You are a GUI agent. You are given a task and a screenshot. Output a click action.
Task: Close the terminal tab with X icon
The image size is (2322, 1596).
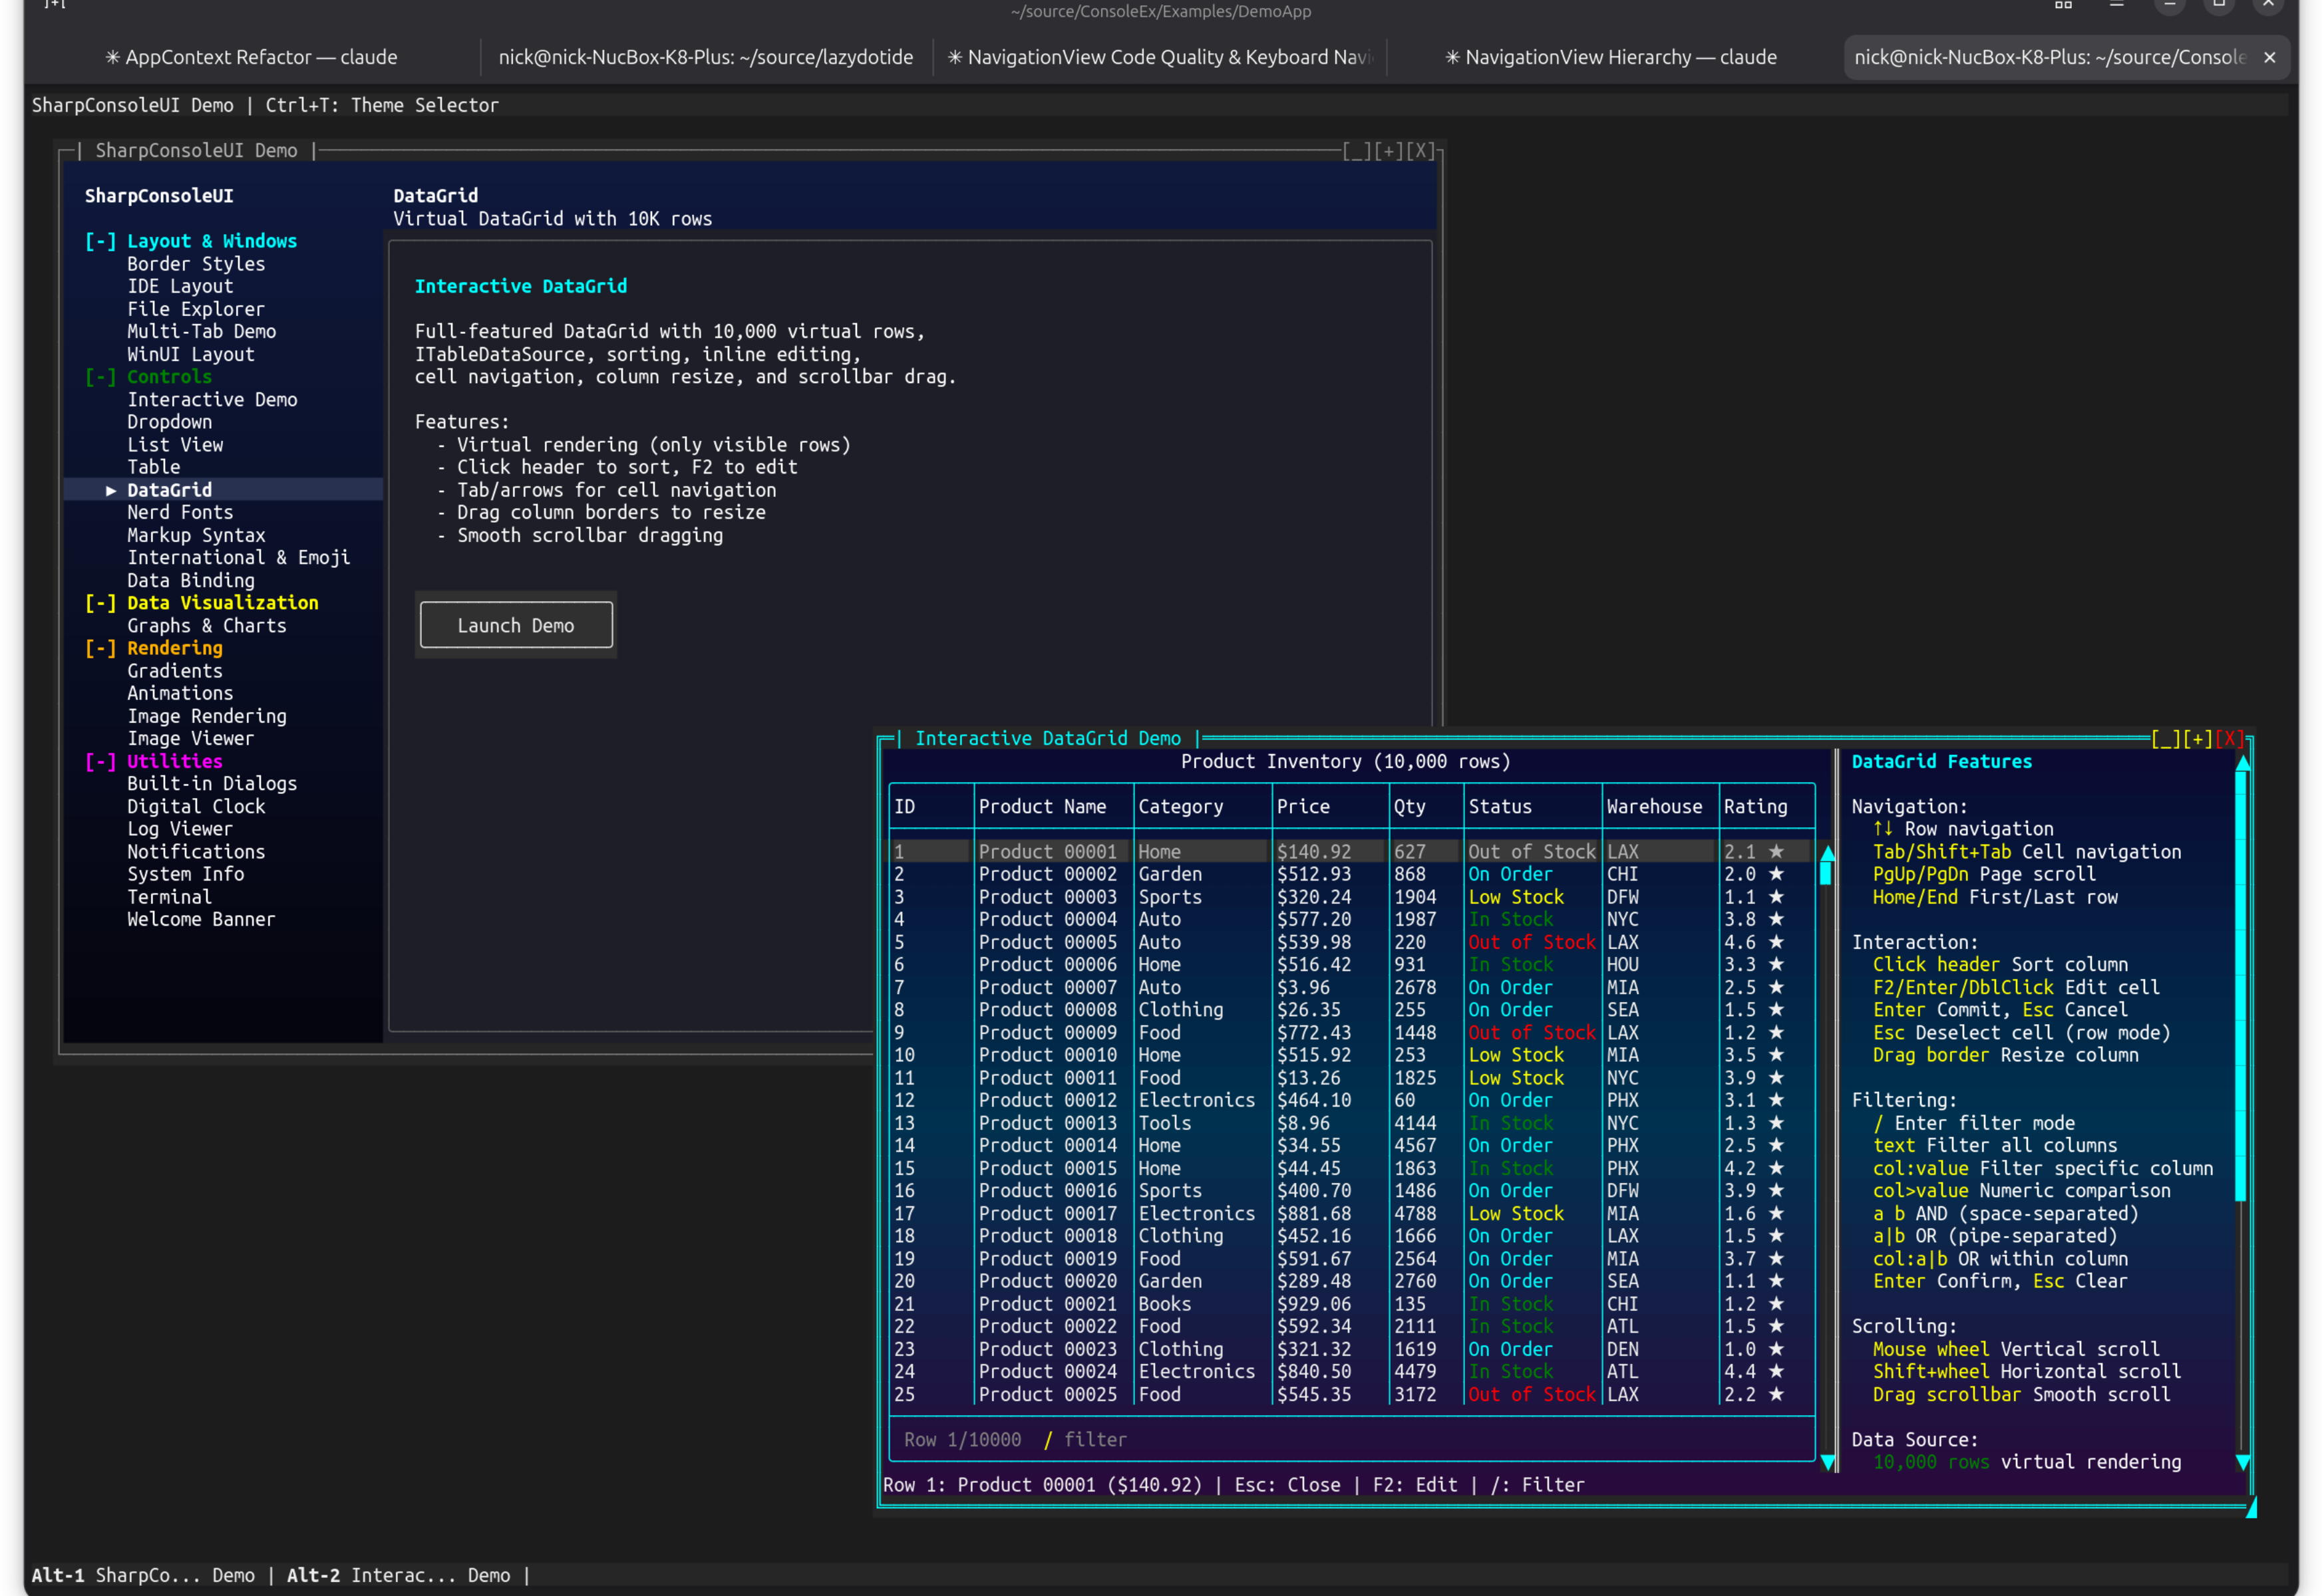pyautogui.click(x=2269, y=57)
